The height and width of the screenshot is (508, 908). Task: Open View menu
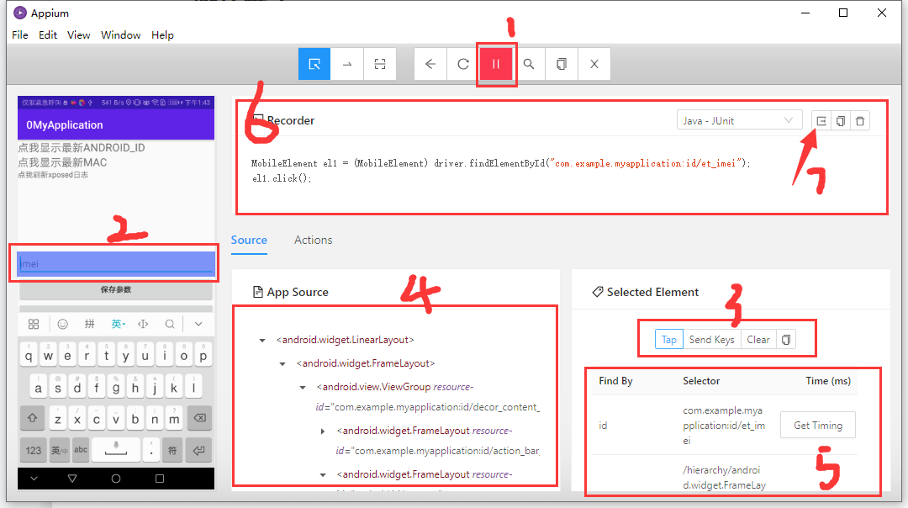click(x=79, y=34)
